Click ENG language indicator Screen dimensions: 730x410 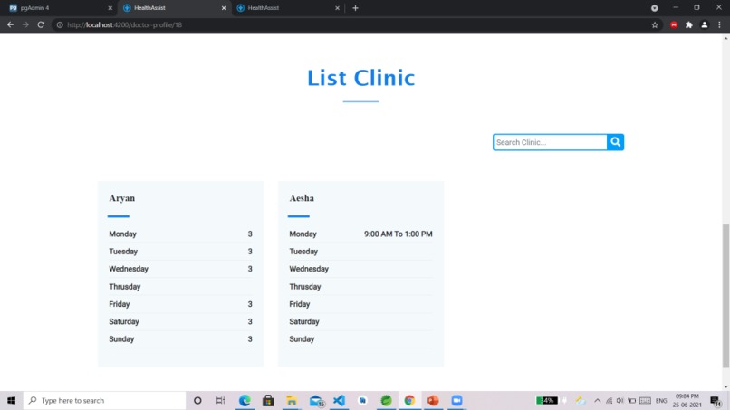click(661, 400)
